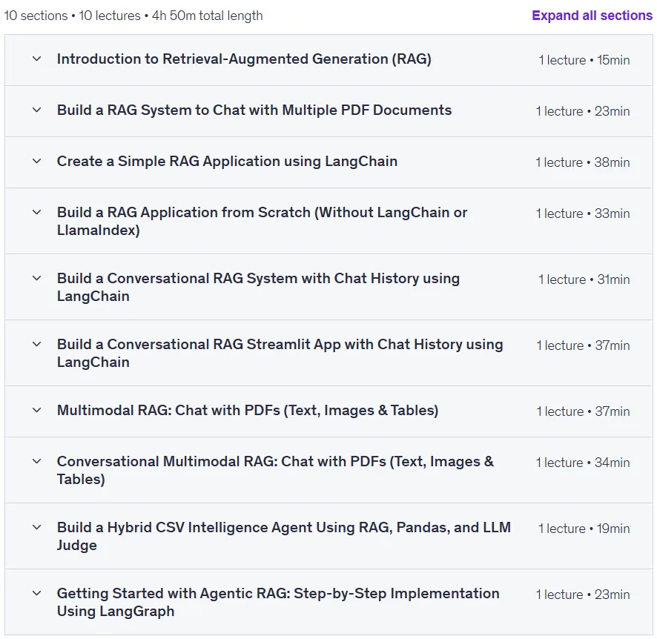Image resolution: width=657 pixels, height=639 pixels.
Task: Expand chevron for Conversational RAG Streamlit App
Action: (x=37, y=344)
